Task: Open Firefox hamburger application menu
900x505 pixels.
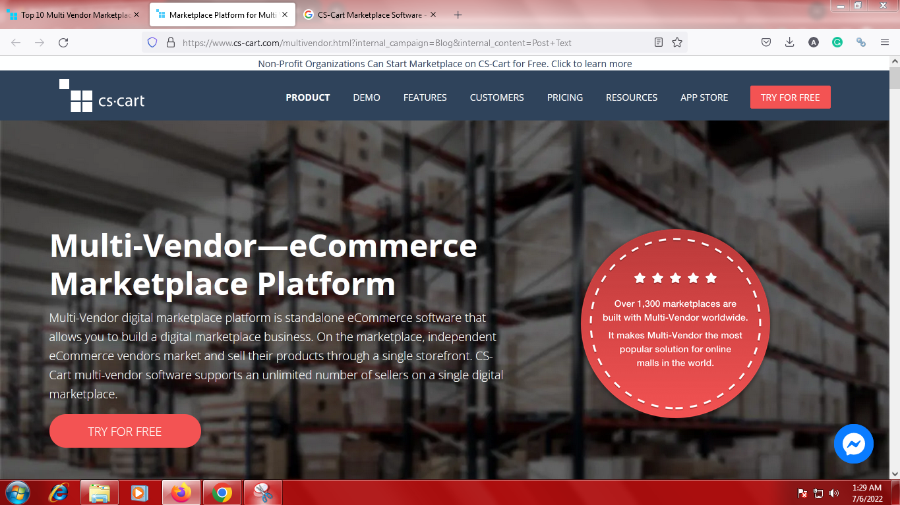Action: [885, 42]
